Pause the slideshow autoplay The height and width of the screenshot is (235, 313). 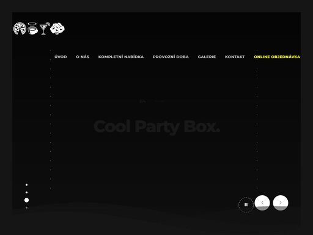246,205
